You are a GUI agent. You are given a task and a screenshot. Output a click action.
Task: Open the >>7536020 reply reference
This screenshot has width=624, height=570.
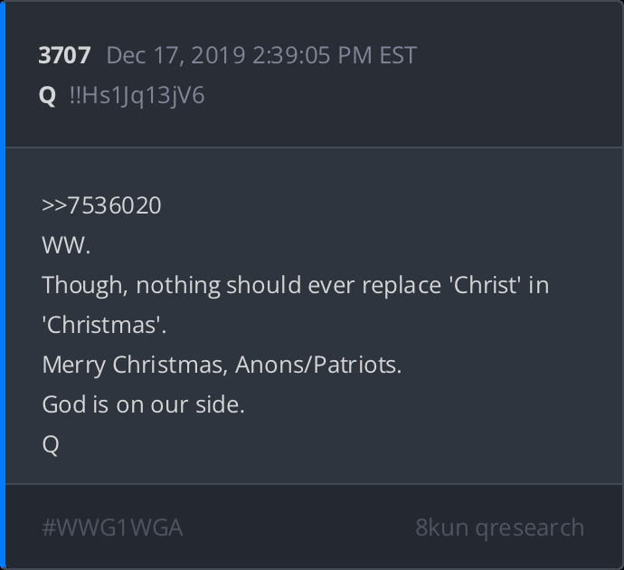click(101, 205)
